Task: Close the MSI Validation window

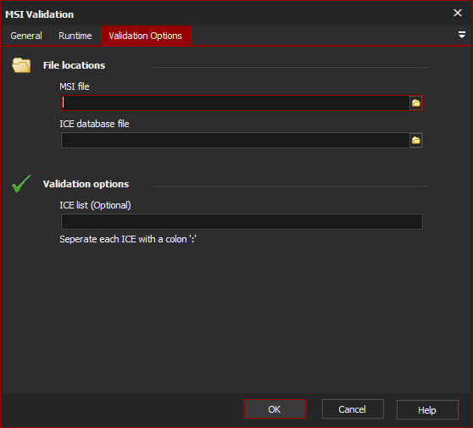Action: (457, 13)
